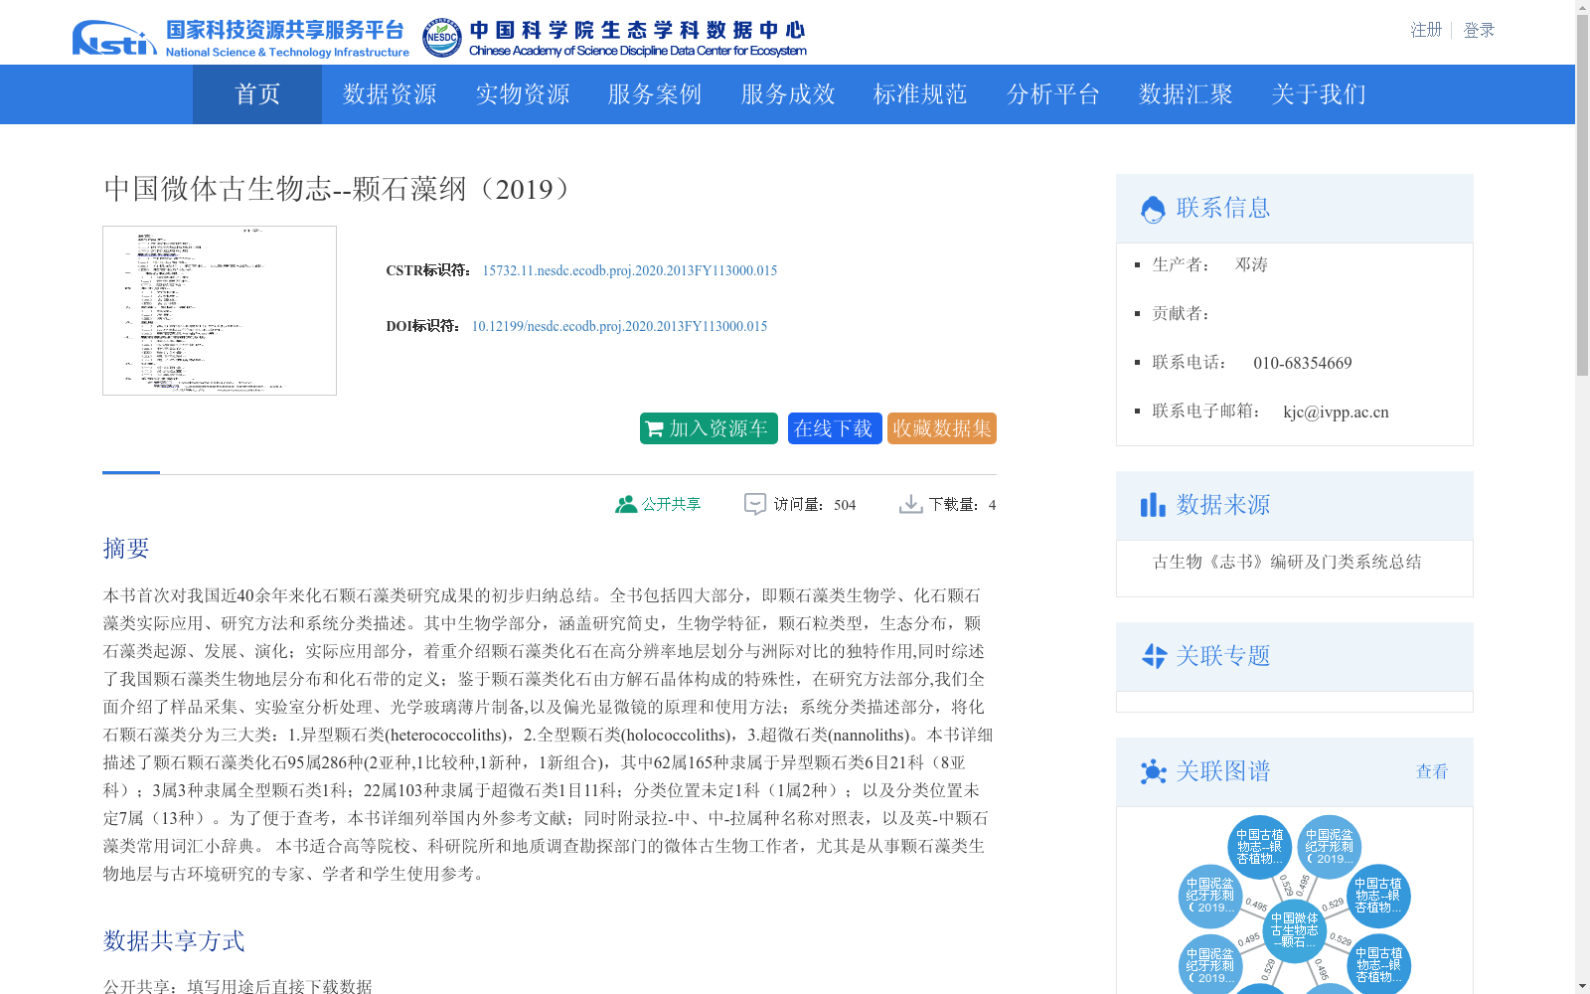Click the 登录 link
The height and width of the screenshot is (994, 1590).
(x=1479, y=30)
